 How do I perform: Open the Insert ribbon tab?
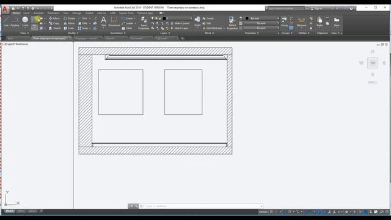pyautogui.click(x=26, y=13)
